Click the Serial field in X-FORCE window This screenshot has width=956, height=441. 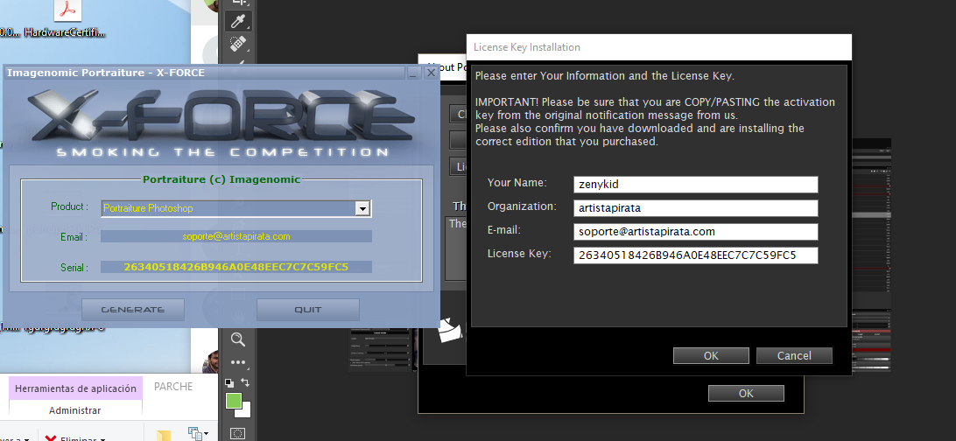(236, 267)
